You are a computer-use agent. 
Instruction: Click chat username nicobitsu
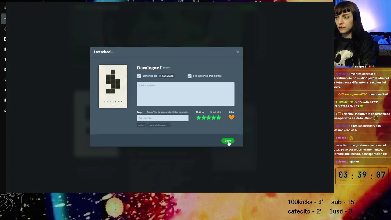pos(342,145)
